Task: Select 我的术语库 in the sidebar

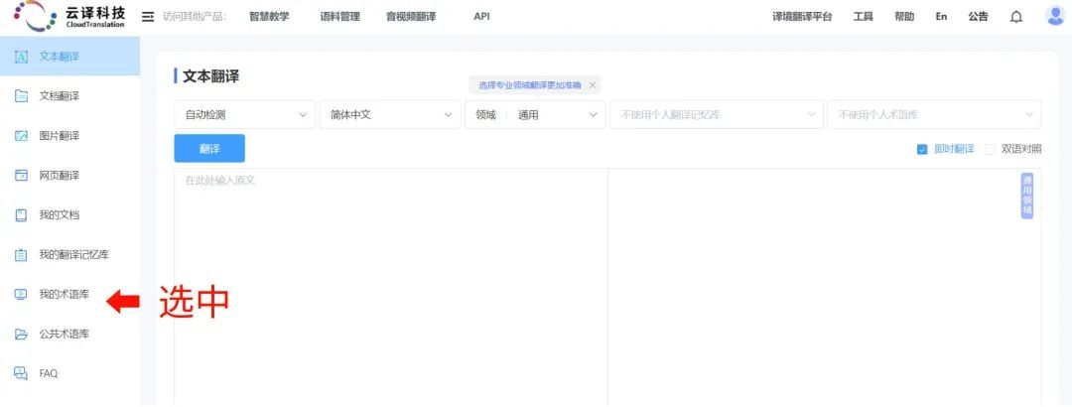Action: pos(69,295)
